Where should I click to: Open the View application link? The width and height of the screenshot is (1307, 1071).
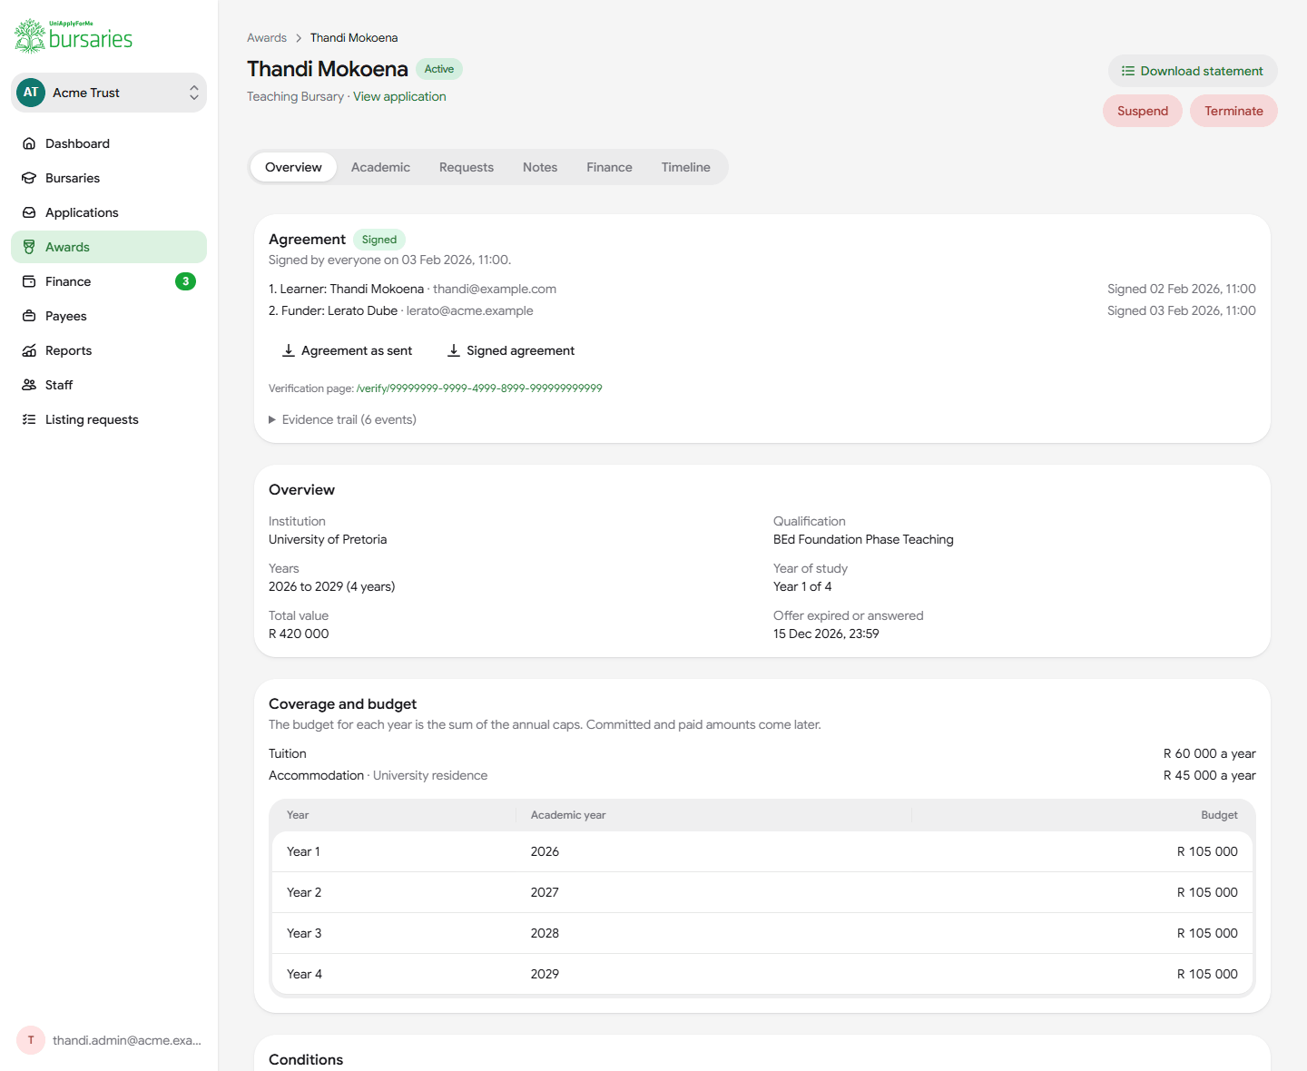coord(399,96)
